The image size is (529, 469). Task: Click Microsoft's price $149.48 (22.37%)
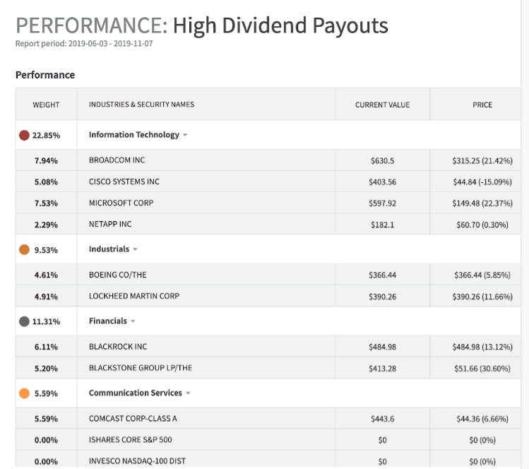(482, 203)
